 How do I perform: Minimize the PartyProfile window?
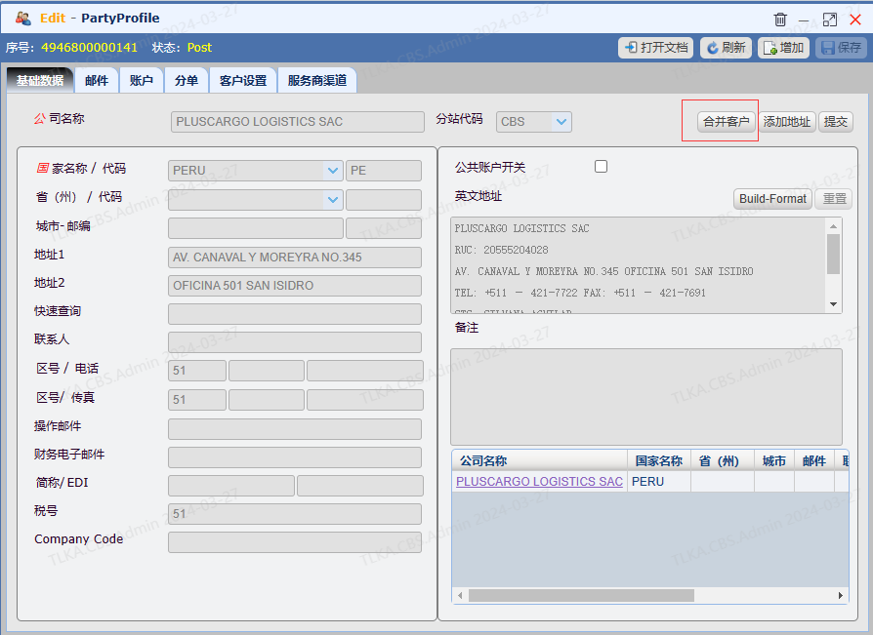[804, 20]
